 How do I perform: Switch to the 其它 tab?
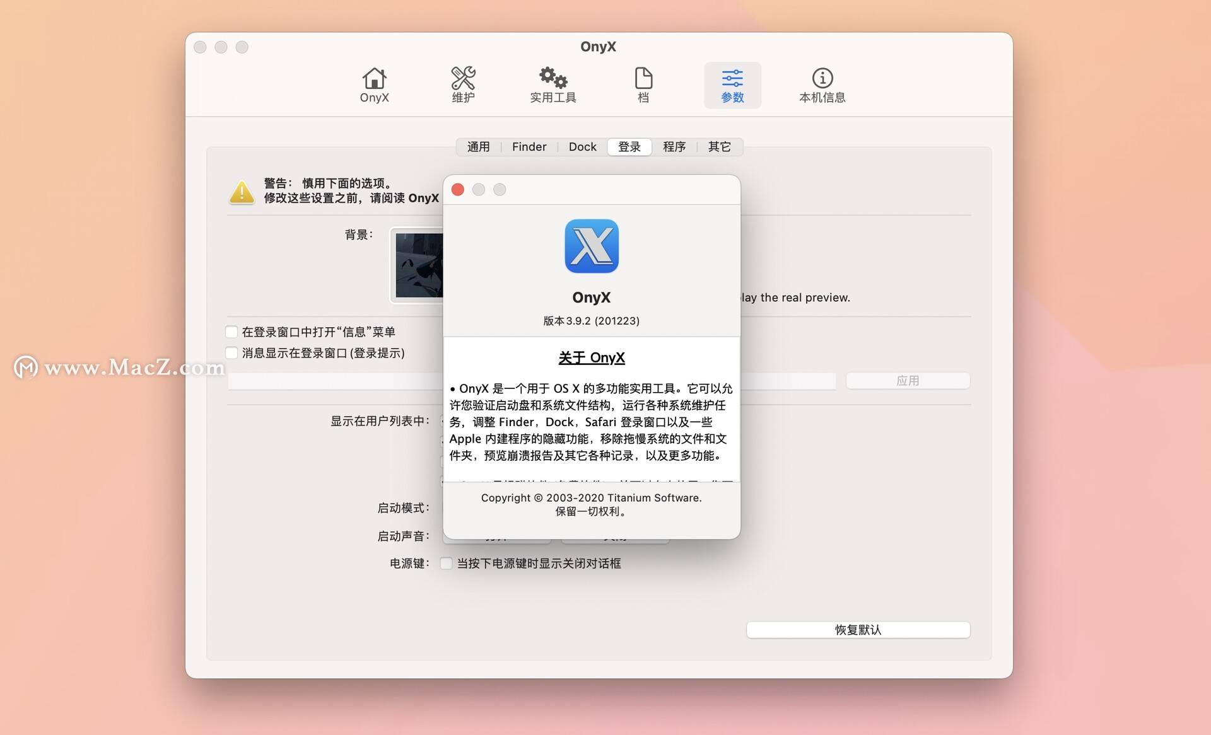719,147
